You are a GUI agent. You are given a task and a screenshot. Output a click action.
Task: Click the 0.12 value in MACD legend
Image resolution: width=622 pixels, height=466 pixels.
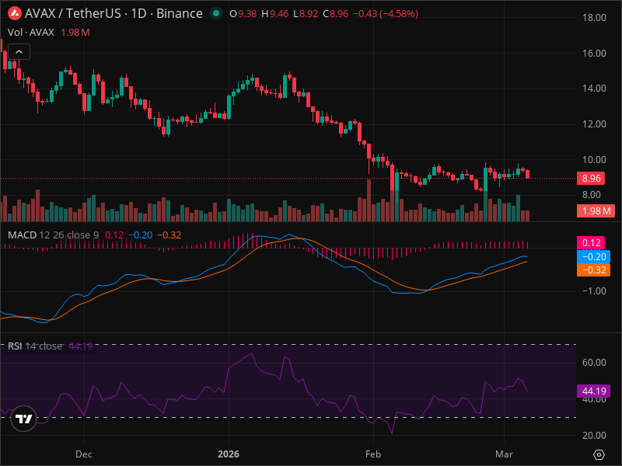point(114,235)
